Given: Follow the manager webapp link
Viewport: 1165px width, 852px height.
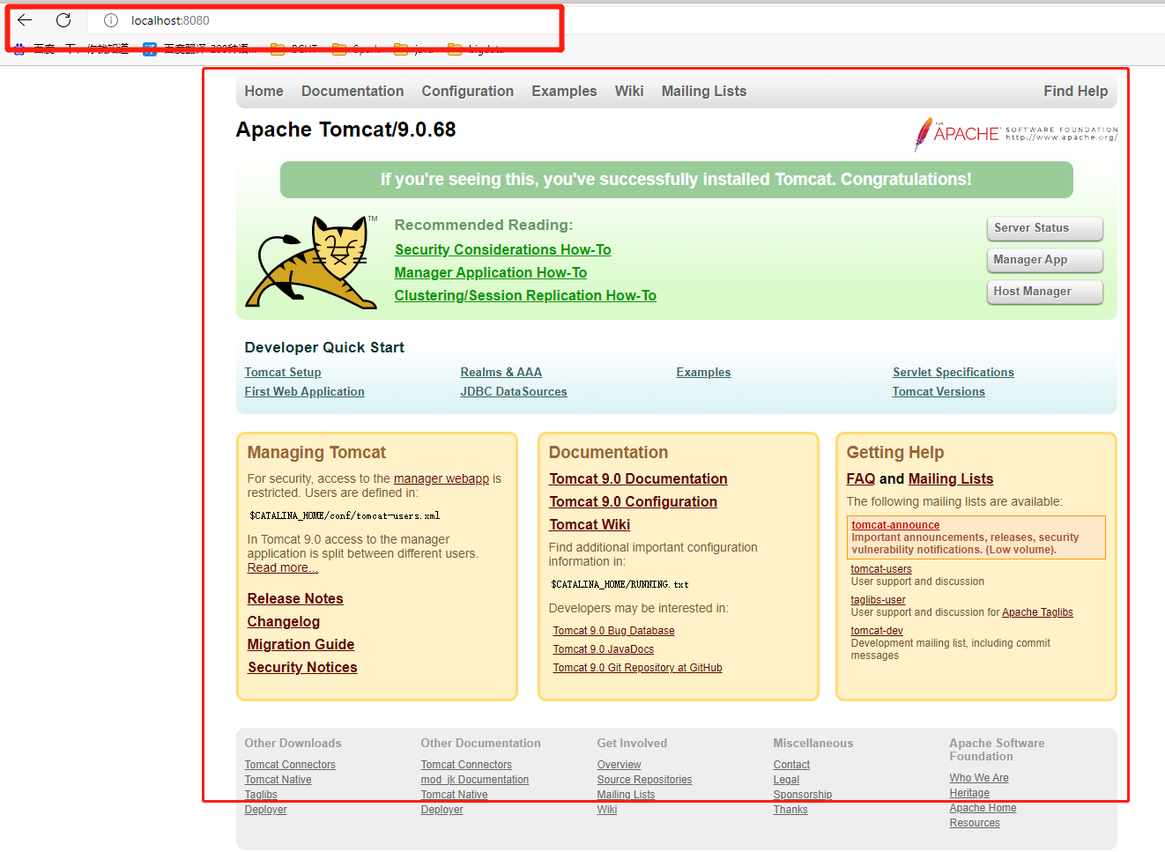Looking at the screenshot, I should (442, 478).
